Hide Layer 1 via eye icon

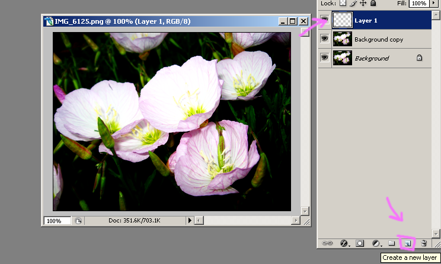[324, 20]
